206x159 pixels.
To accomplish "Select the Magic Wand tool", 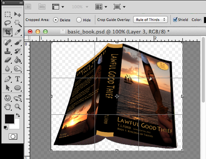I will click(x=18, y=23).
